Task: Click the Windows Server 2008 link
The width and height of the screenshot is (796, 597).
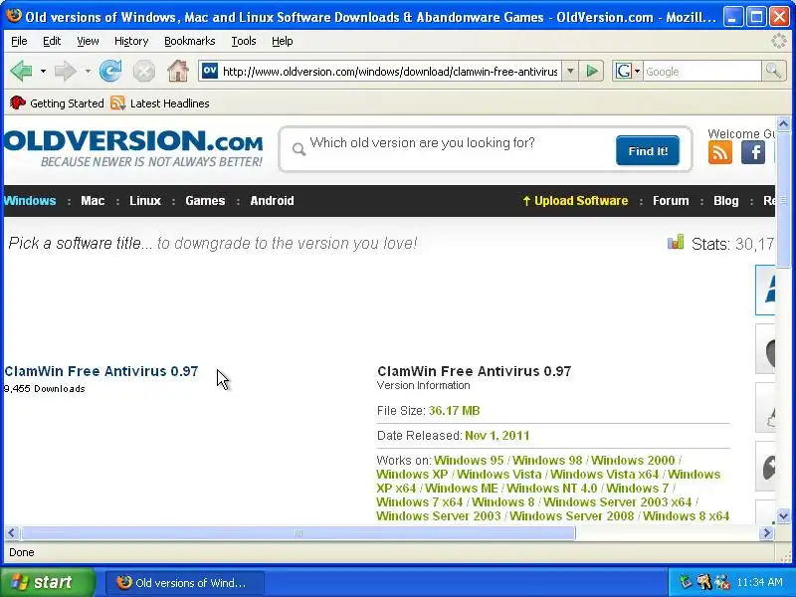Action: tap(571, 515)
